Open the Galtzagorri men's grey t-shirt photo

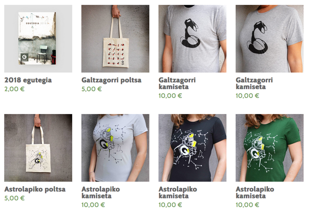[x=192, y=39]
